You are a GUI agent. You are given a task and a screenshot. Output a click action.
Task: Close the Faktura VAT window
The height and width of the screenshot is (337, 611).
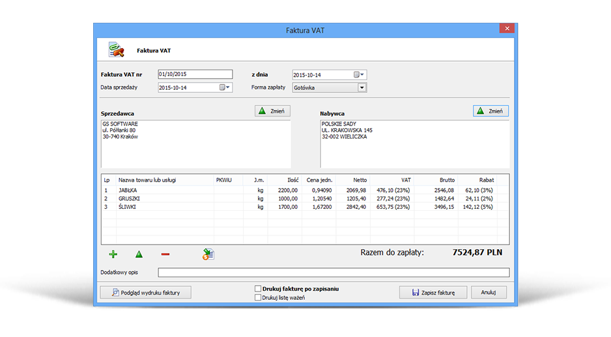point(507,28)
